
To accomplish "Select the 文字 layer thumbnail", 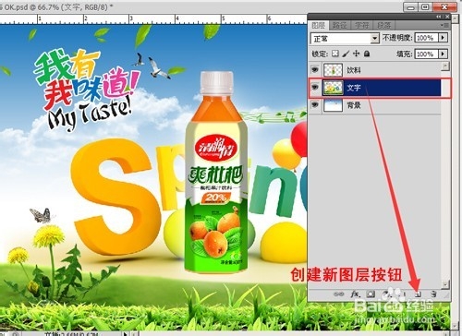I will point(333,88).
